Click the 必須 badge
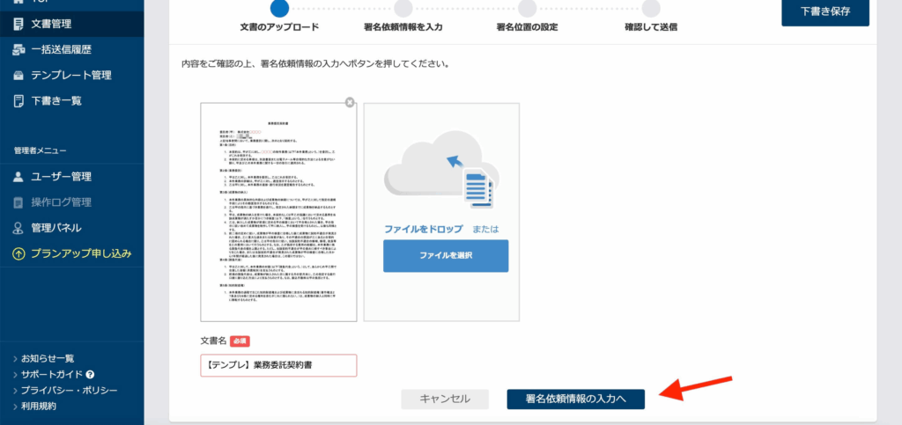This screenshot has height=425, width=902. coord(240,341)
